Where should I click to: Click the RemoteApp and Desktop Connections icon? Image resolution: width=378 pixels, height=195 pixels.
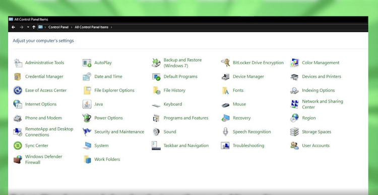[x=18, y=132]
